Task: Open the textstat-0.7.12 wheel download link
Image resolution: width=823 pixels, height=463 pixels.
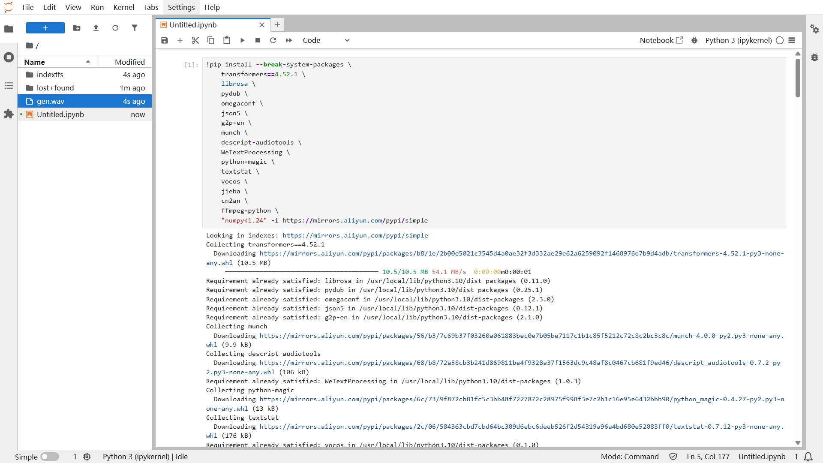Action: [521, 427]
